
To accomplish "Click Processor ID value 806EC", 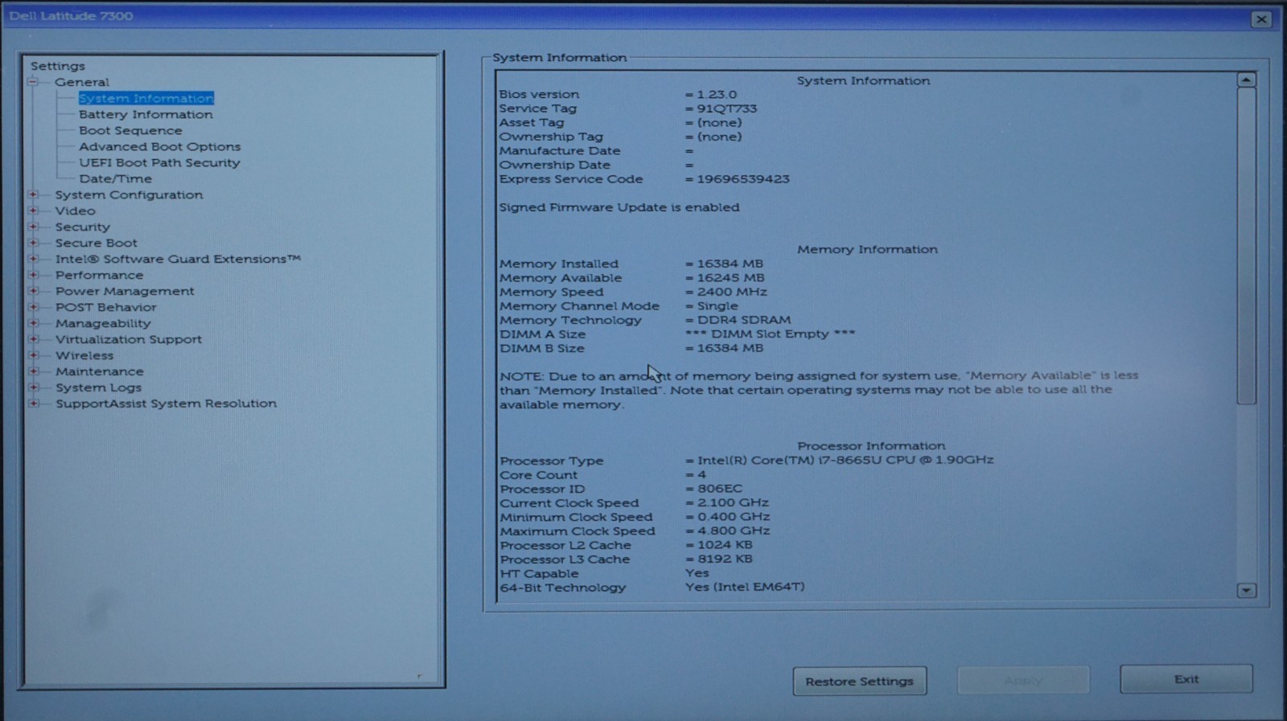I will [x=719, y=489].
